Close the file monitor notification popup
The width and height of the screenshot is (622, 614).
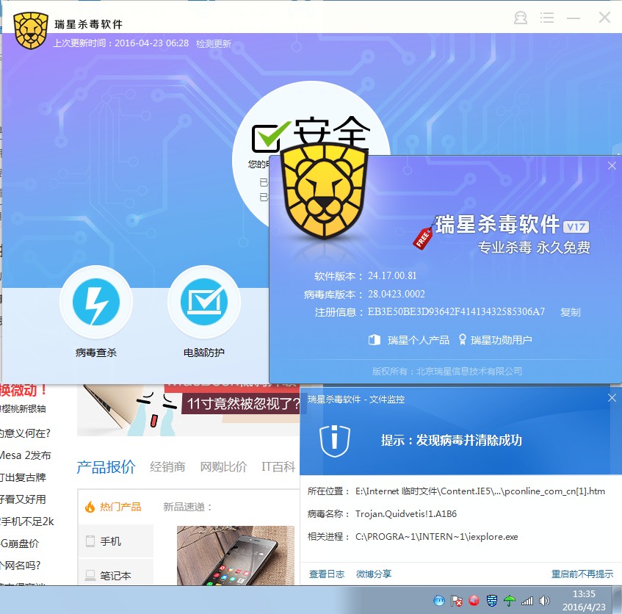[x=612, y=398]
